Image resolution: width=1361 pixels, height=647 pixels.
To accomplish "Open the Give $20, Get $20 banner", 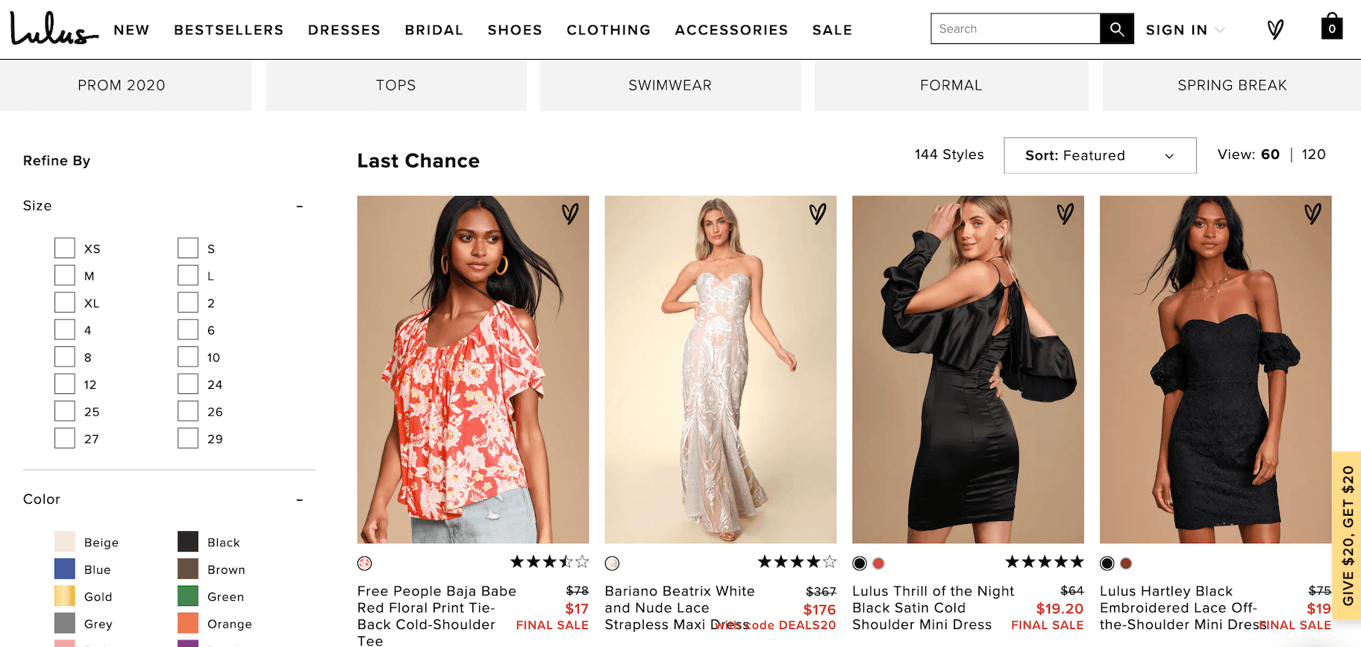I will point(1348,535).
